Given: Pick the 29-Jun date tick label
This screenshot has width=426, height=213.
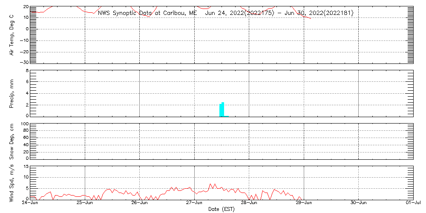Looking at the screenshot, I should click(304, 204).
